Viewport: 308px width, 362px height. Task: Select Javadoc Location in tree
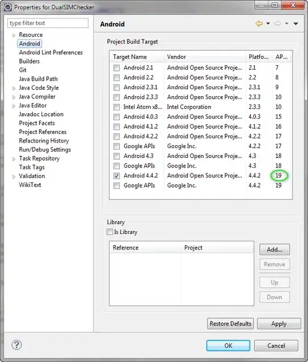tap(41, 114)
